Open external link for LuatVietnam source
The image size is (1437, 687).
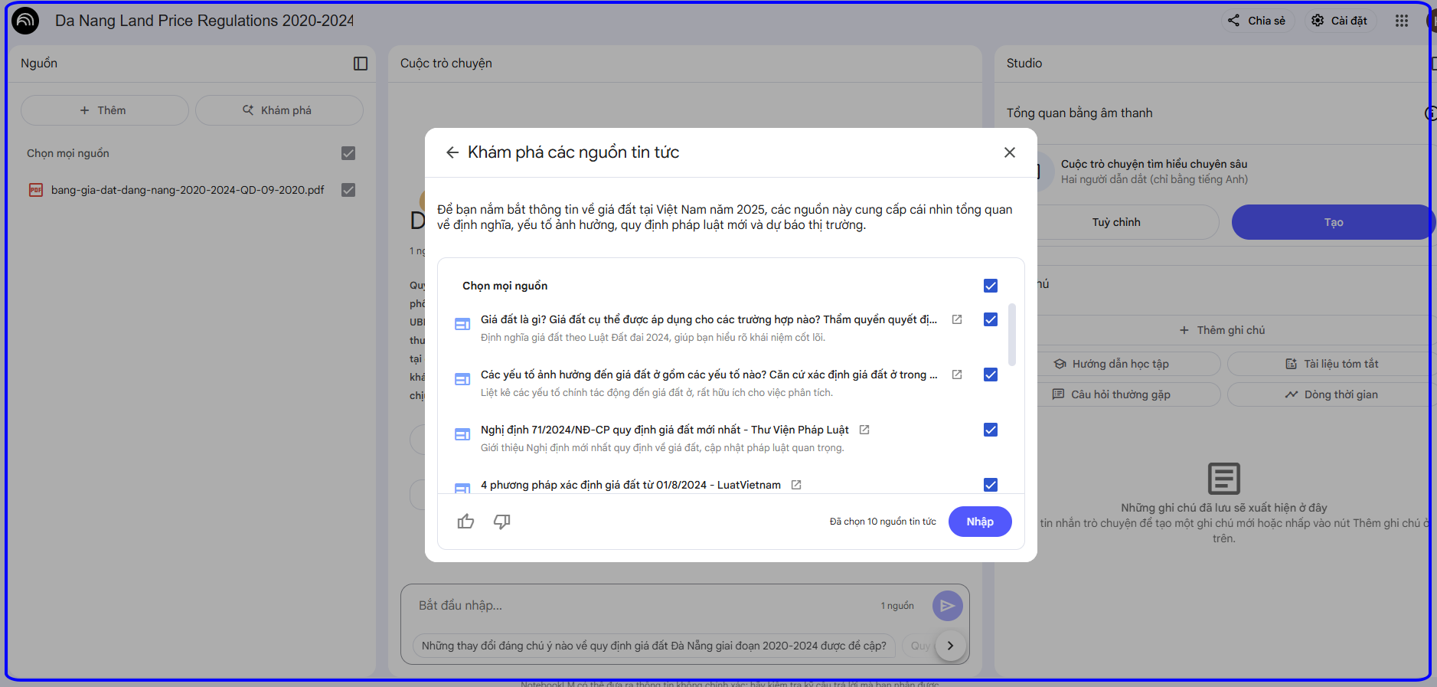(796, 485)
